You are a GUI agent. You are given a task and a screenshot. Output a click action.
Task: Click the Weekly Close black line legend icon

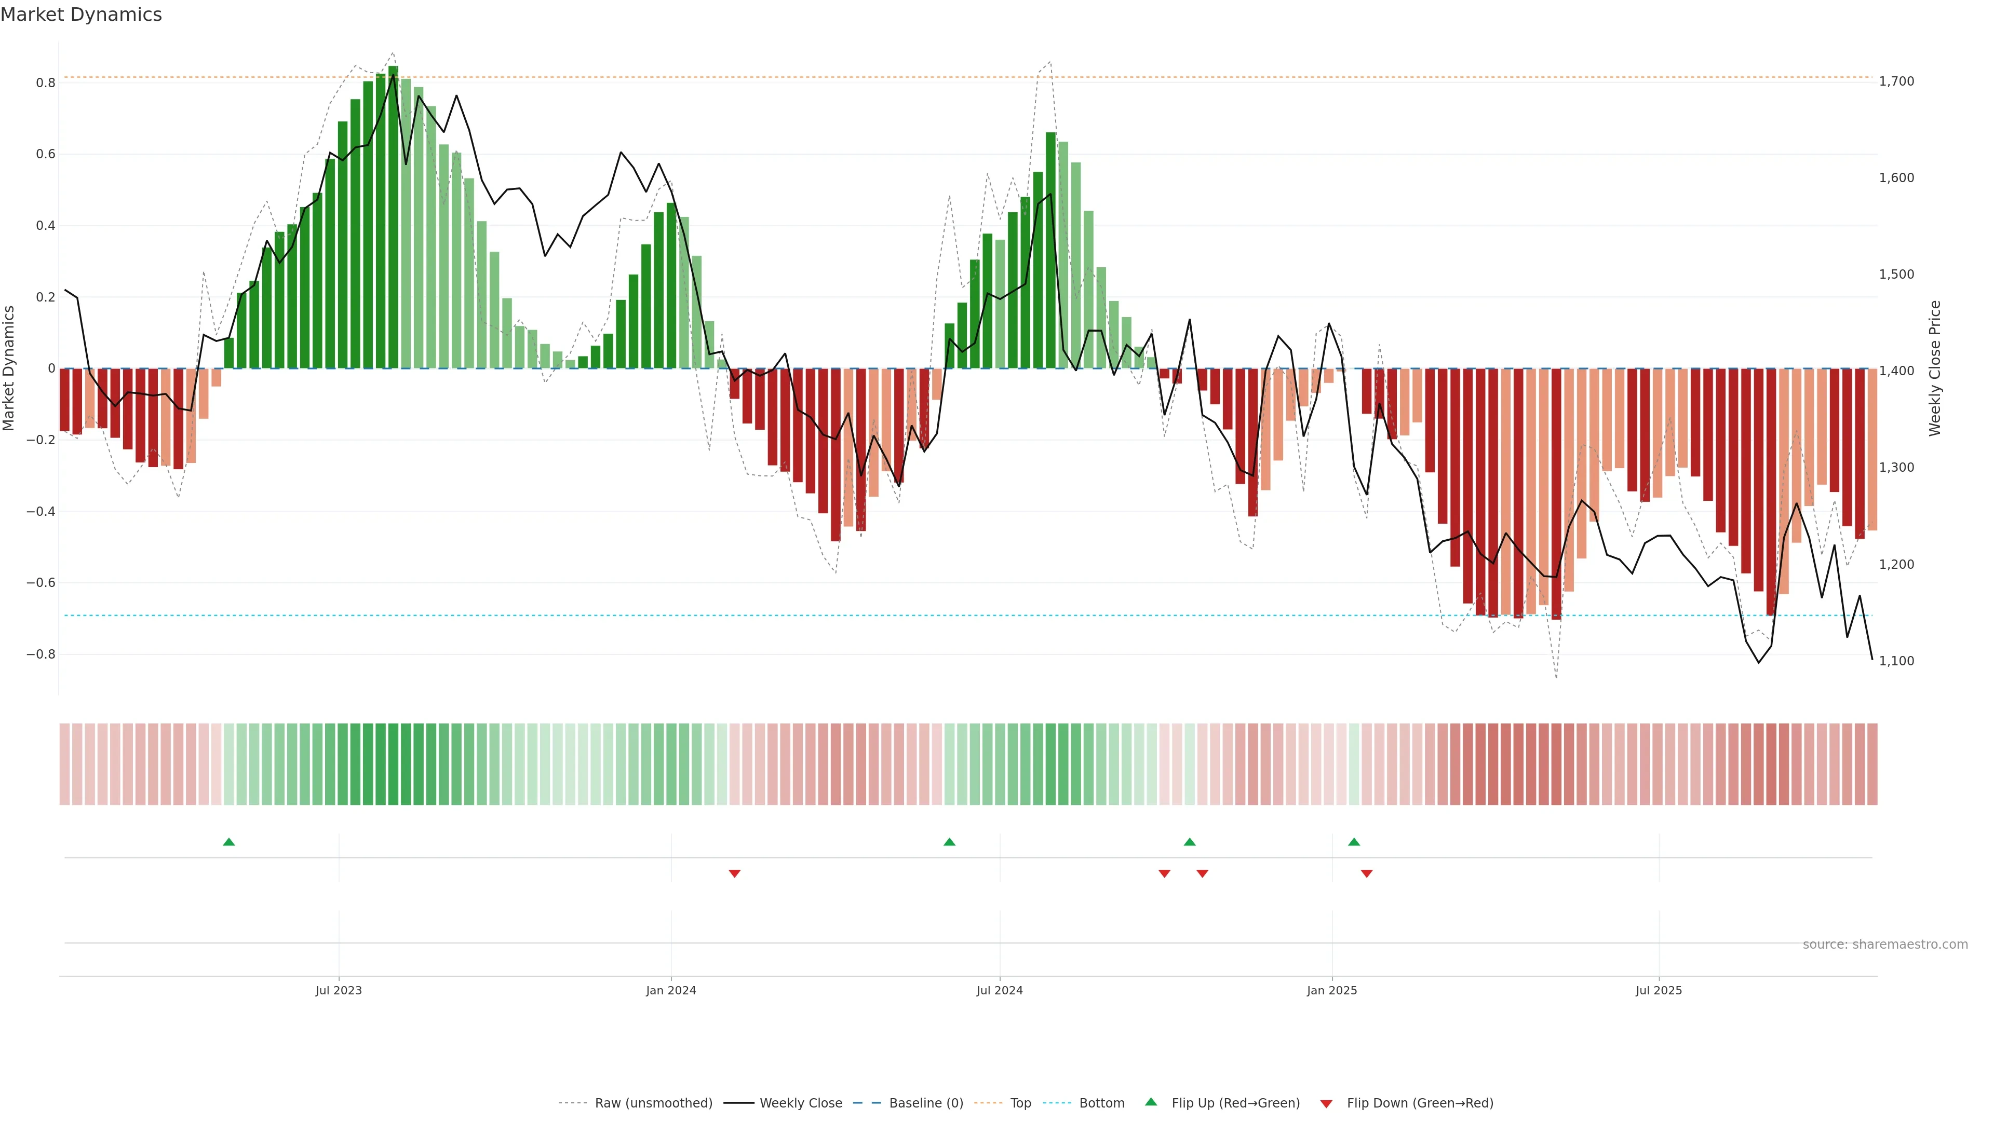point(738,1103)
